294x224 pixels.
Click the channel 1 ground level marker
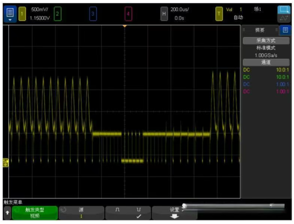coord(6,163)
